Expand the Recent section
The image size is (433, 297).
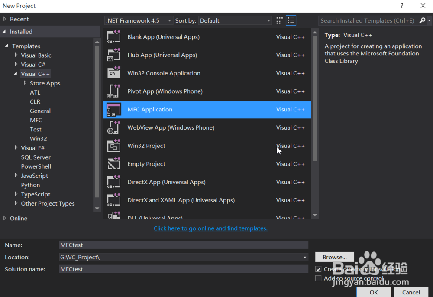pos(5,19)
